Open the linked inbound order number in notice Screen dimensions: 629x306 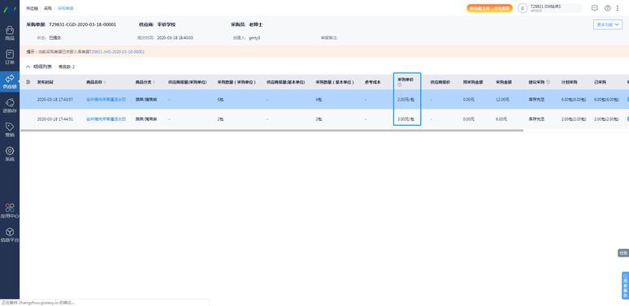click(x=117, y=52)
